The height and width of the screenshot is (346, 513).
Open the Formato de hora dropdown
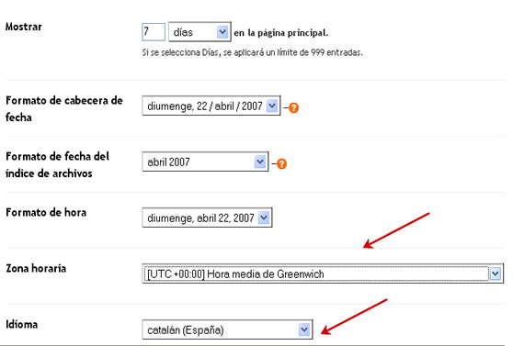click(207, 218)
